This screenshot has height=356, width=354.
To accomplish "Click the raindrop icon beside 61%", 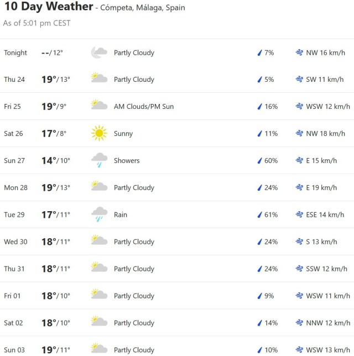I will coord(259,215).
